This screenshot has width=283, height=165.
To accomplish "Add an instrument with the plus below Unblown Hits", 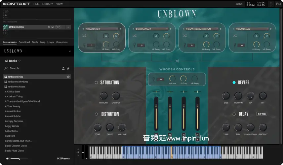I will point(6,33).
